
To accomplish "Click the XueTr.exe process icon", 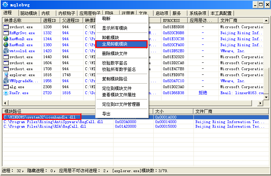I will (6, 93).
